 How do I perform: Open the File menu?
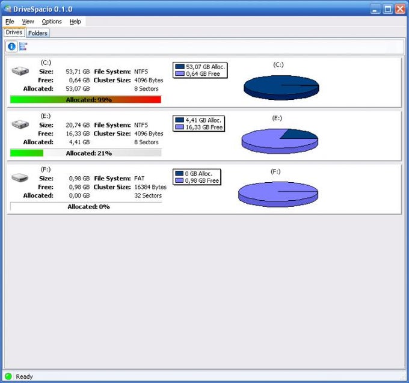pos(10,22)
